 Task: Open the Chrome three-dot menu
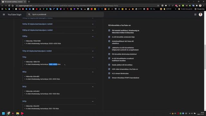(204, 6)
